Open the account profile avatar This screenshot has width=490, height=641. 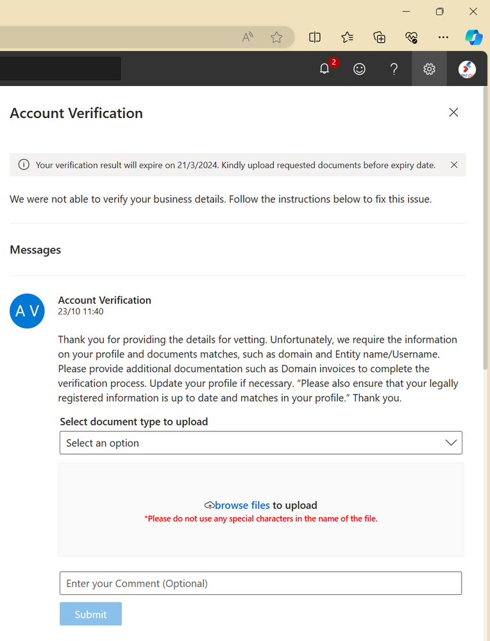click(467, 69)
